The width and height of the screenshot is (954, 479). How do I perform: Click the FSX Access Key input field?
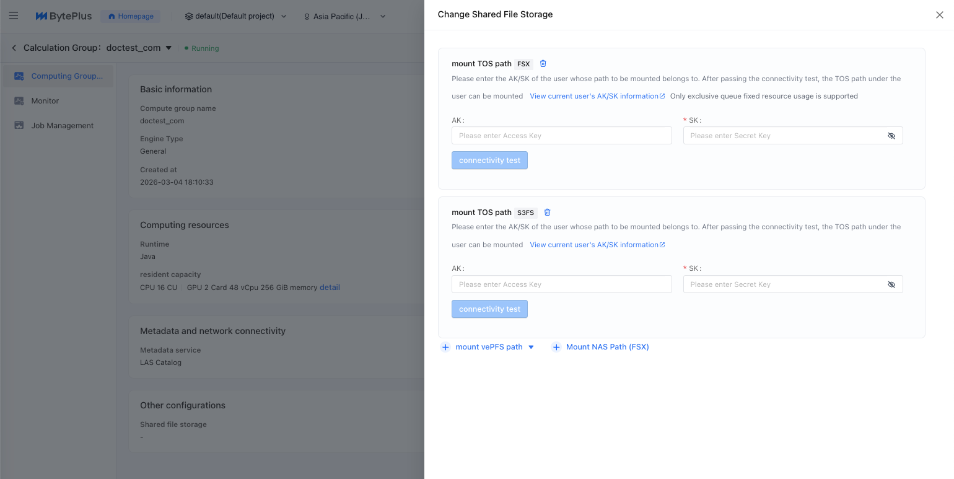pyautogui.click(x=561, y=136)
